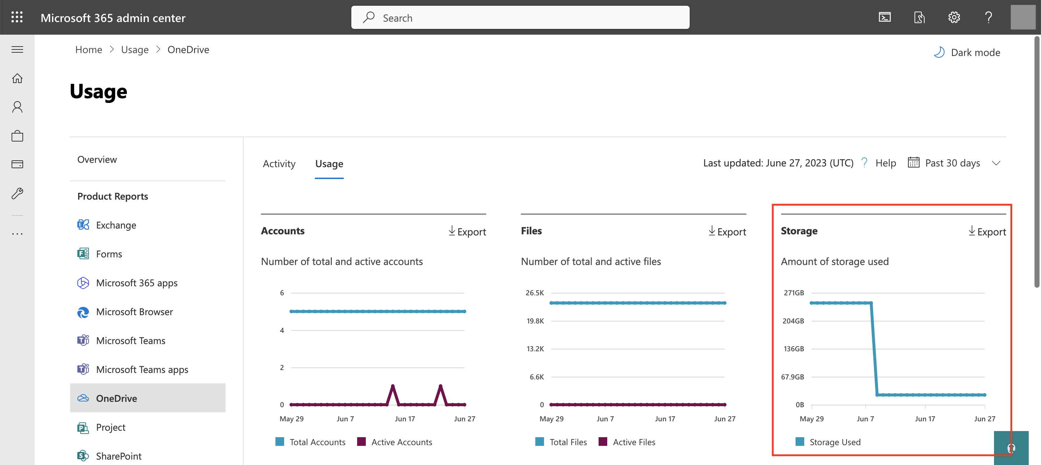
Task: Open the Microsoft 365 apps report
Action: click(147, 283)
